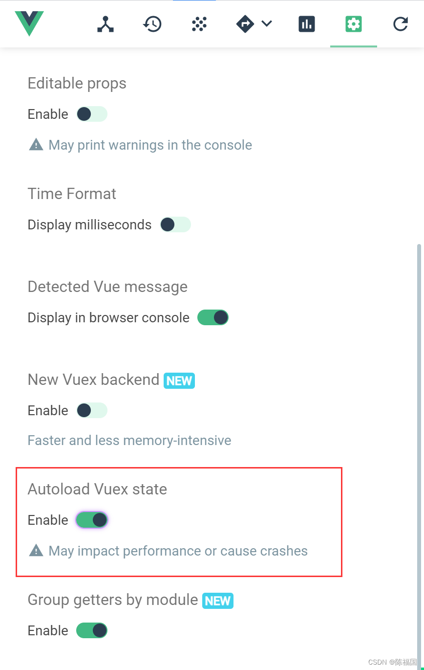Open the Performance bar chart icon

tap(307, 23)
